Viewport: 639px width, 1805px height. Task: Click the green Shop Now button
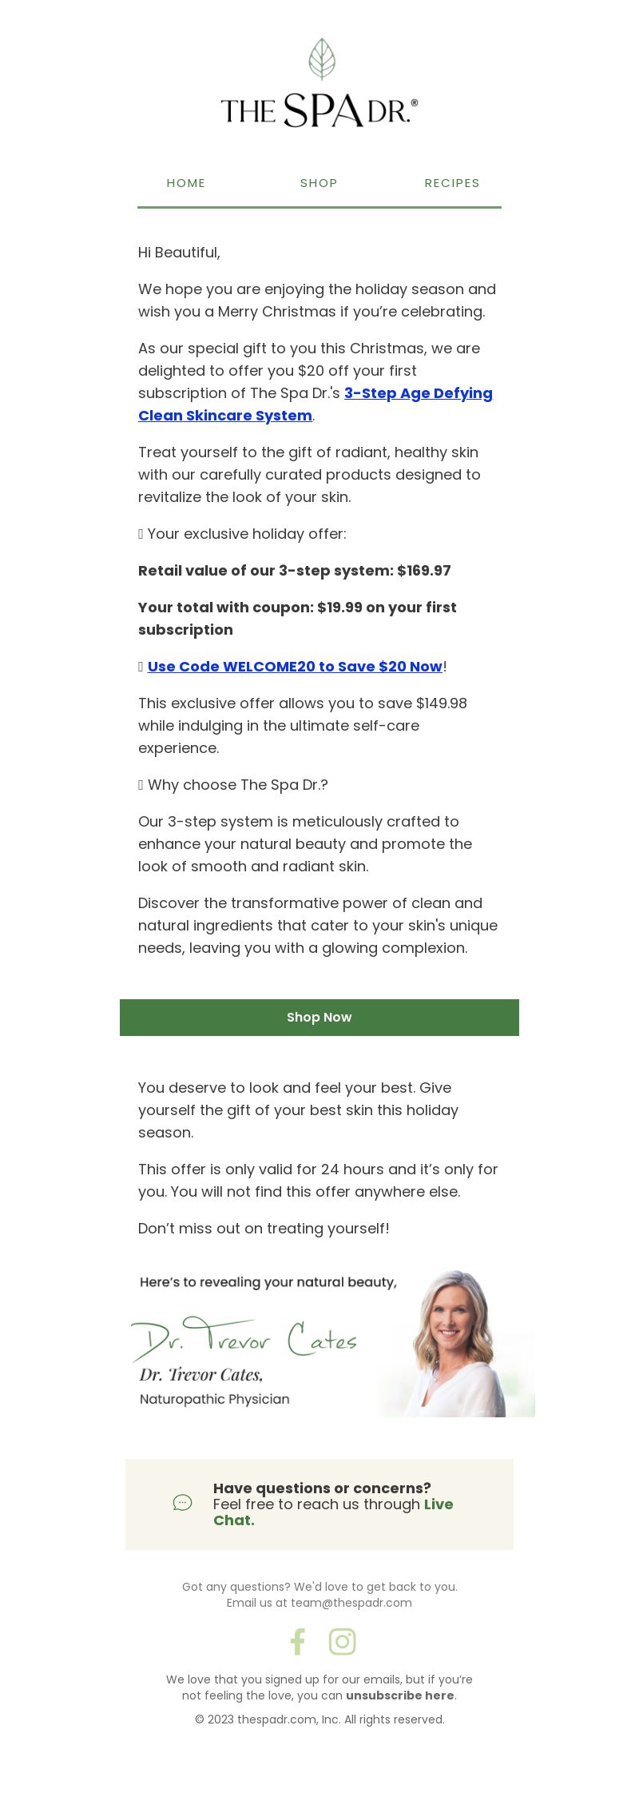(319, 1017)
